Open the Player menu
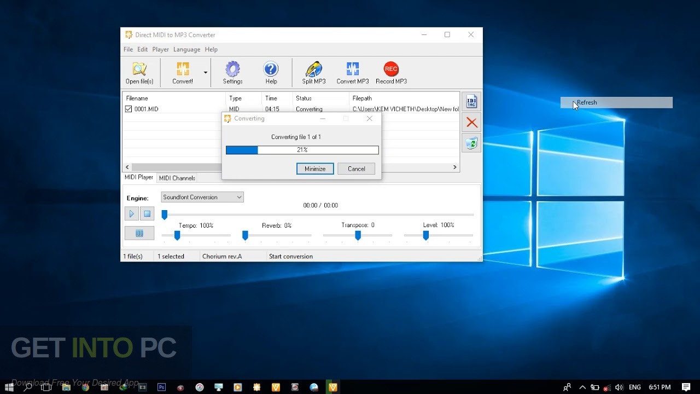Screen dimensions: 700x394 160,49
